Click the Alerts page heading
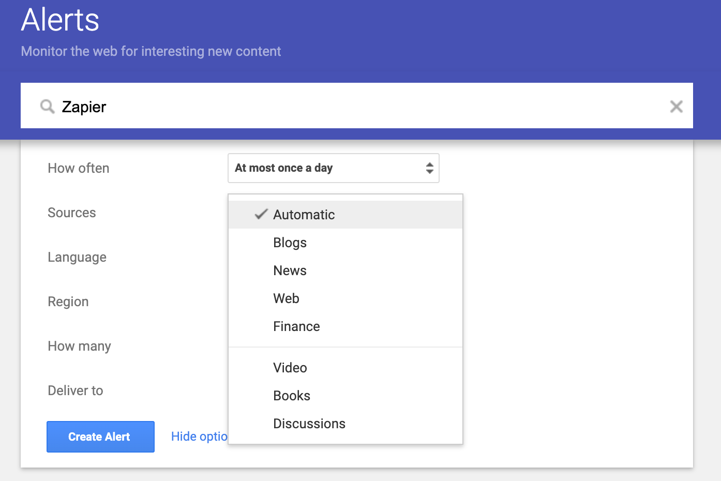The image size is (721, 481). tap(60, 20)
